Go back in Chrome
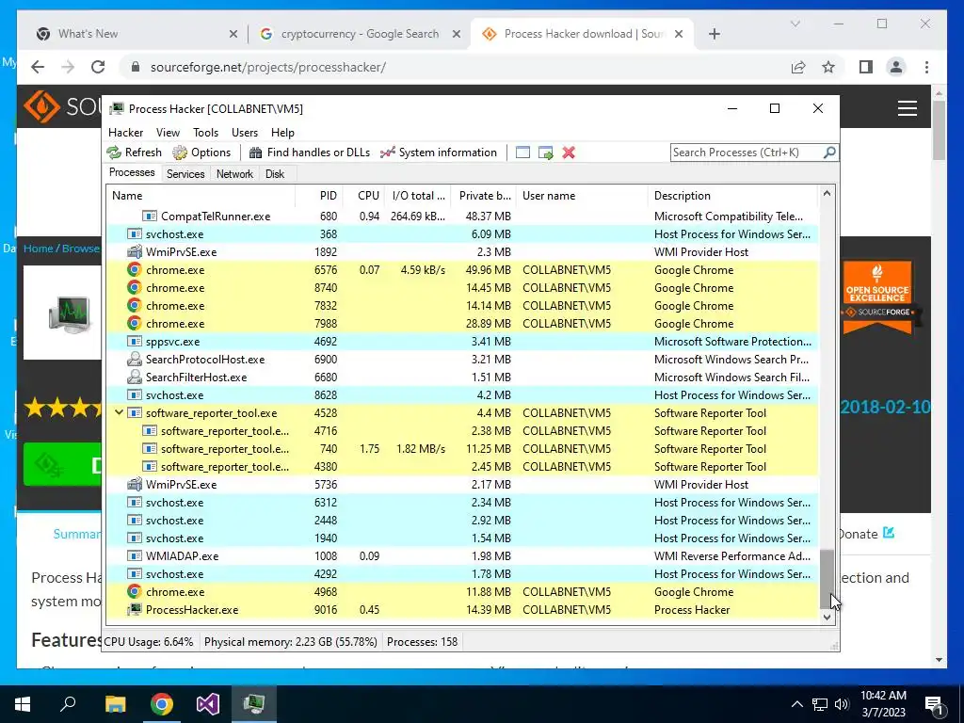964x723 pixels. (x=38, y=67)
